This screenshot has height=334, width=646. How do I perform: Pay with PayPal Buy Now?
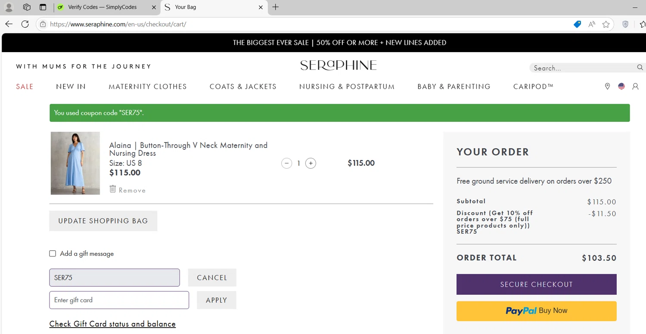point(536,311)
